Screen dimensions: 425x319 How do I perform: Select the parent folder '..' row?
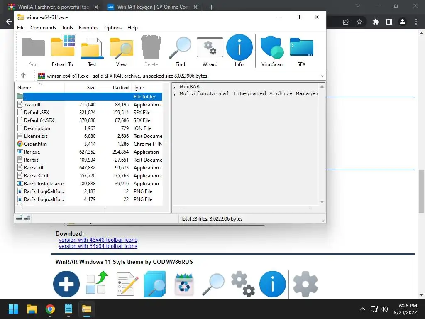coord(89,96)
